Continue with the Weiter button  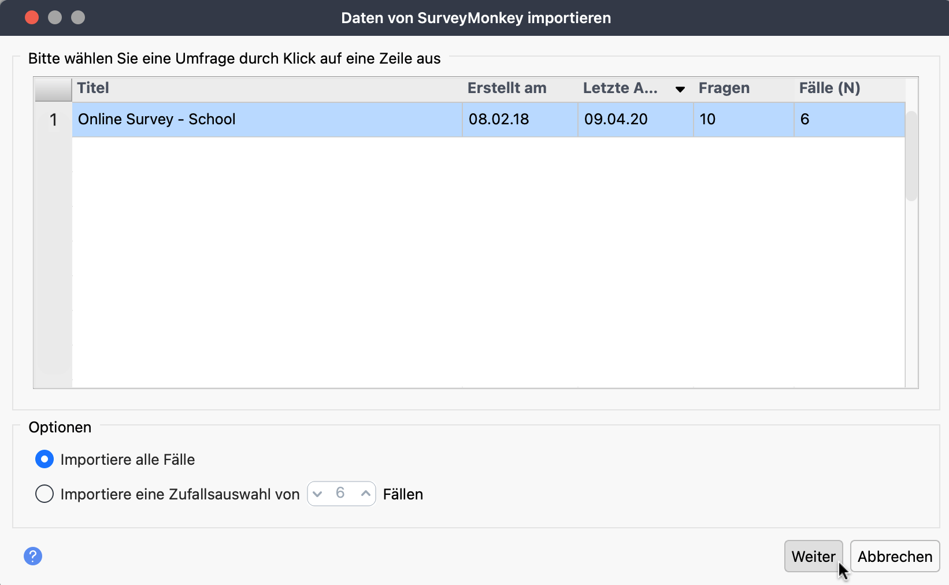tap(813, 556)
